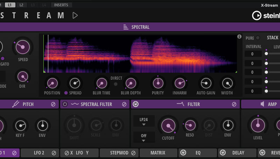The height and width of the screenshot is (159, 280).
Task: Expand the Off dropdown in Filter section
Action: (143, 137)
